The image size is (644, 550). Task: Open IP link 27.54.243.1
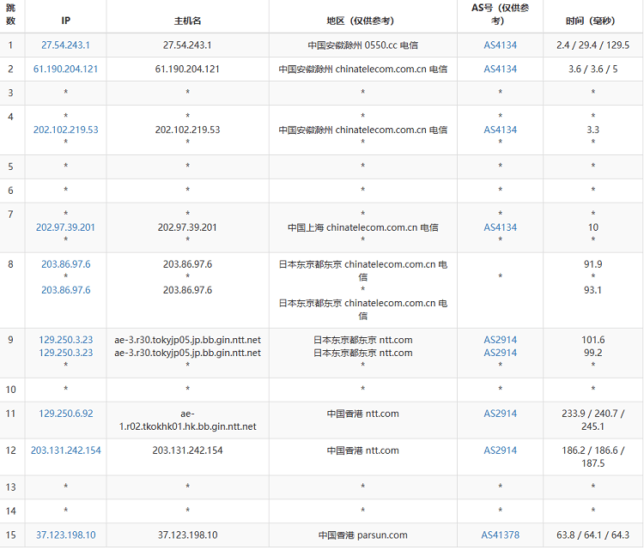coord(66,45)
